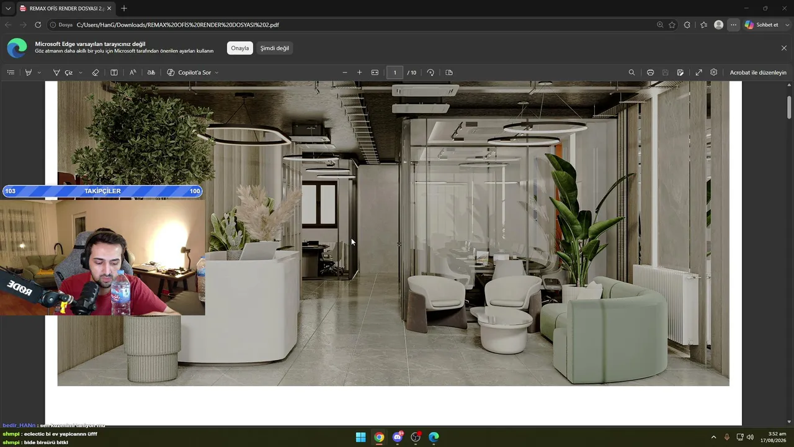Open highlighter color options dropdown

click(39, 73)
